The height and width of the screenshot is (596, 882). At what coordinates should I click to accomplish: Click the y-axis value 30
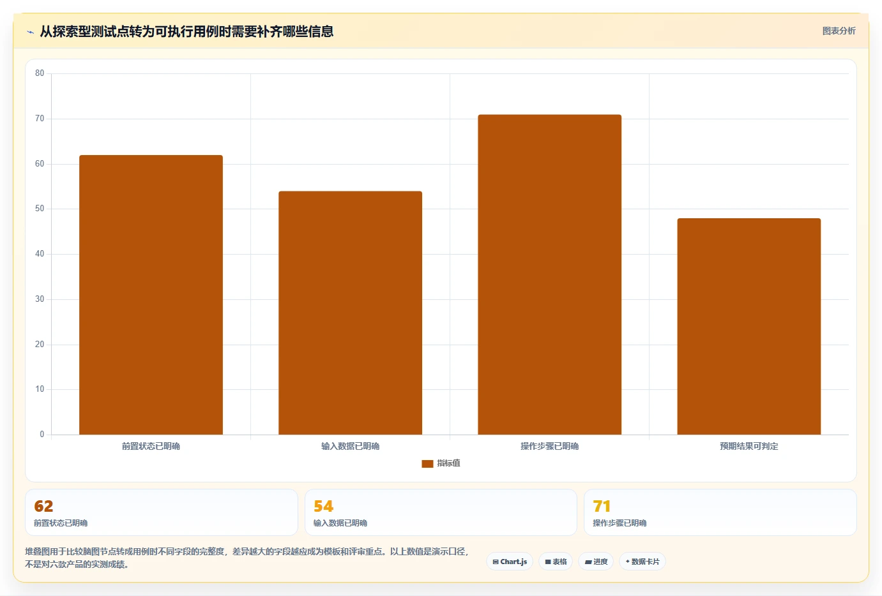tap(40, 299)
